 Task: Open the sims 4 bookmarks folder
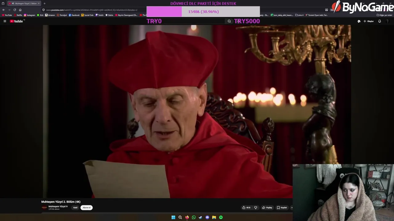click(300, 15)
